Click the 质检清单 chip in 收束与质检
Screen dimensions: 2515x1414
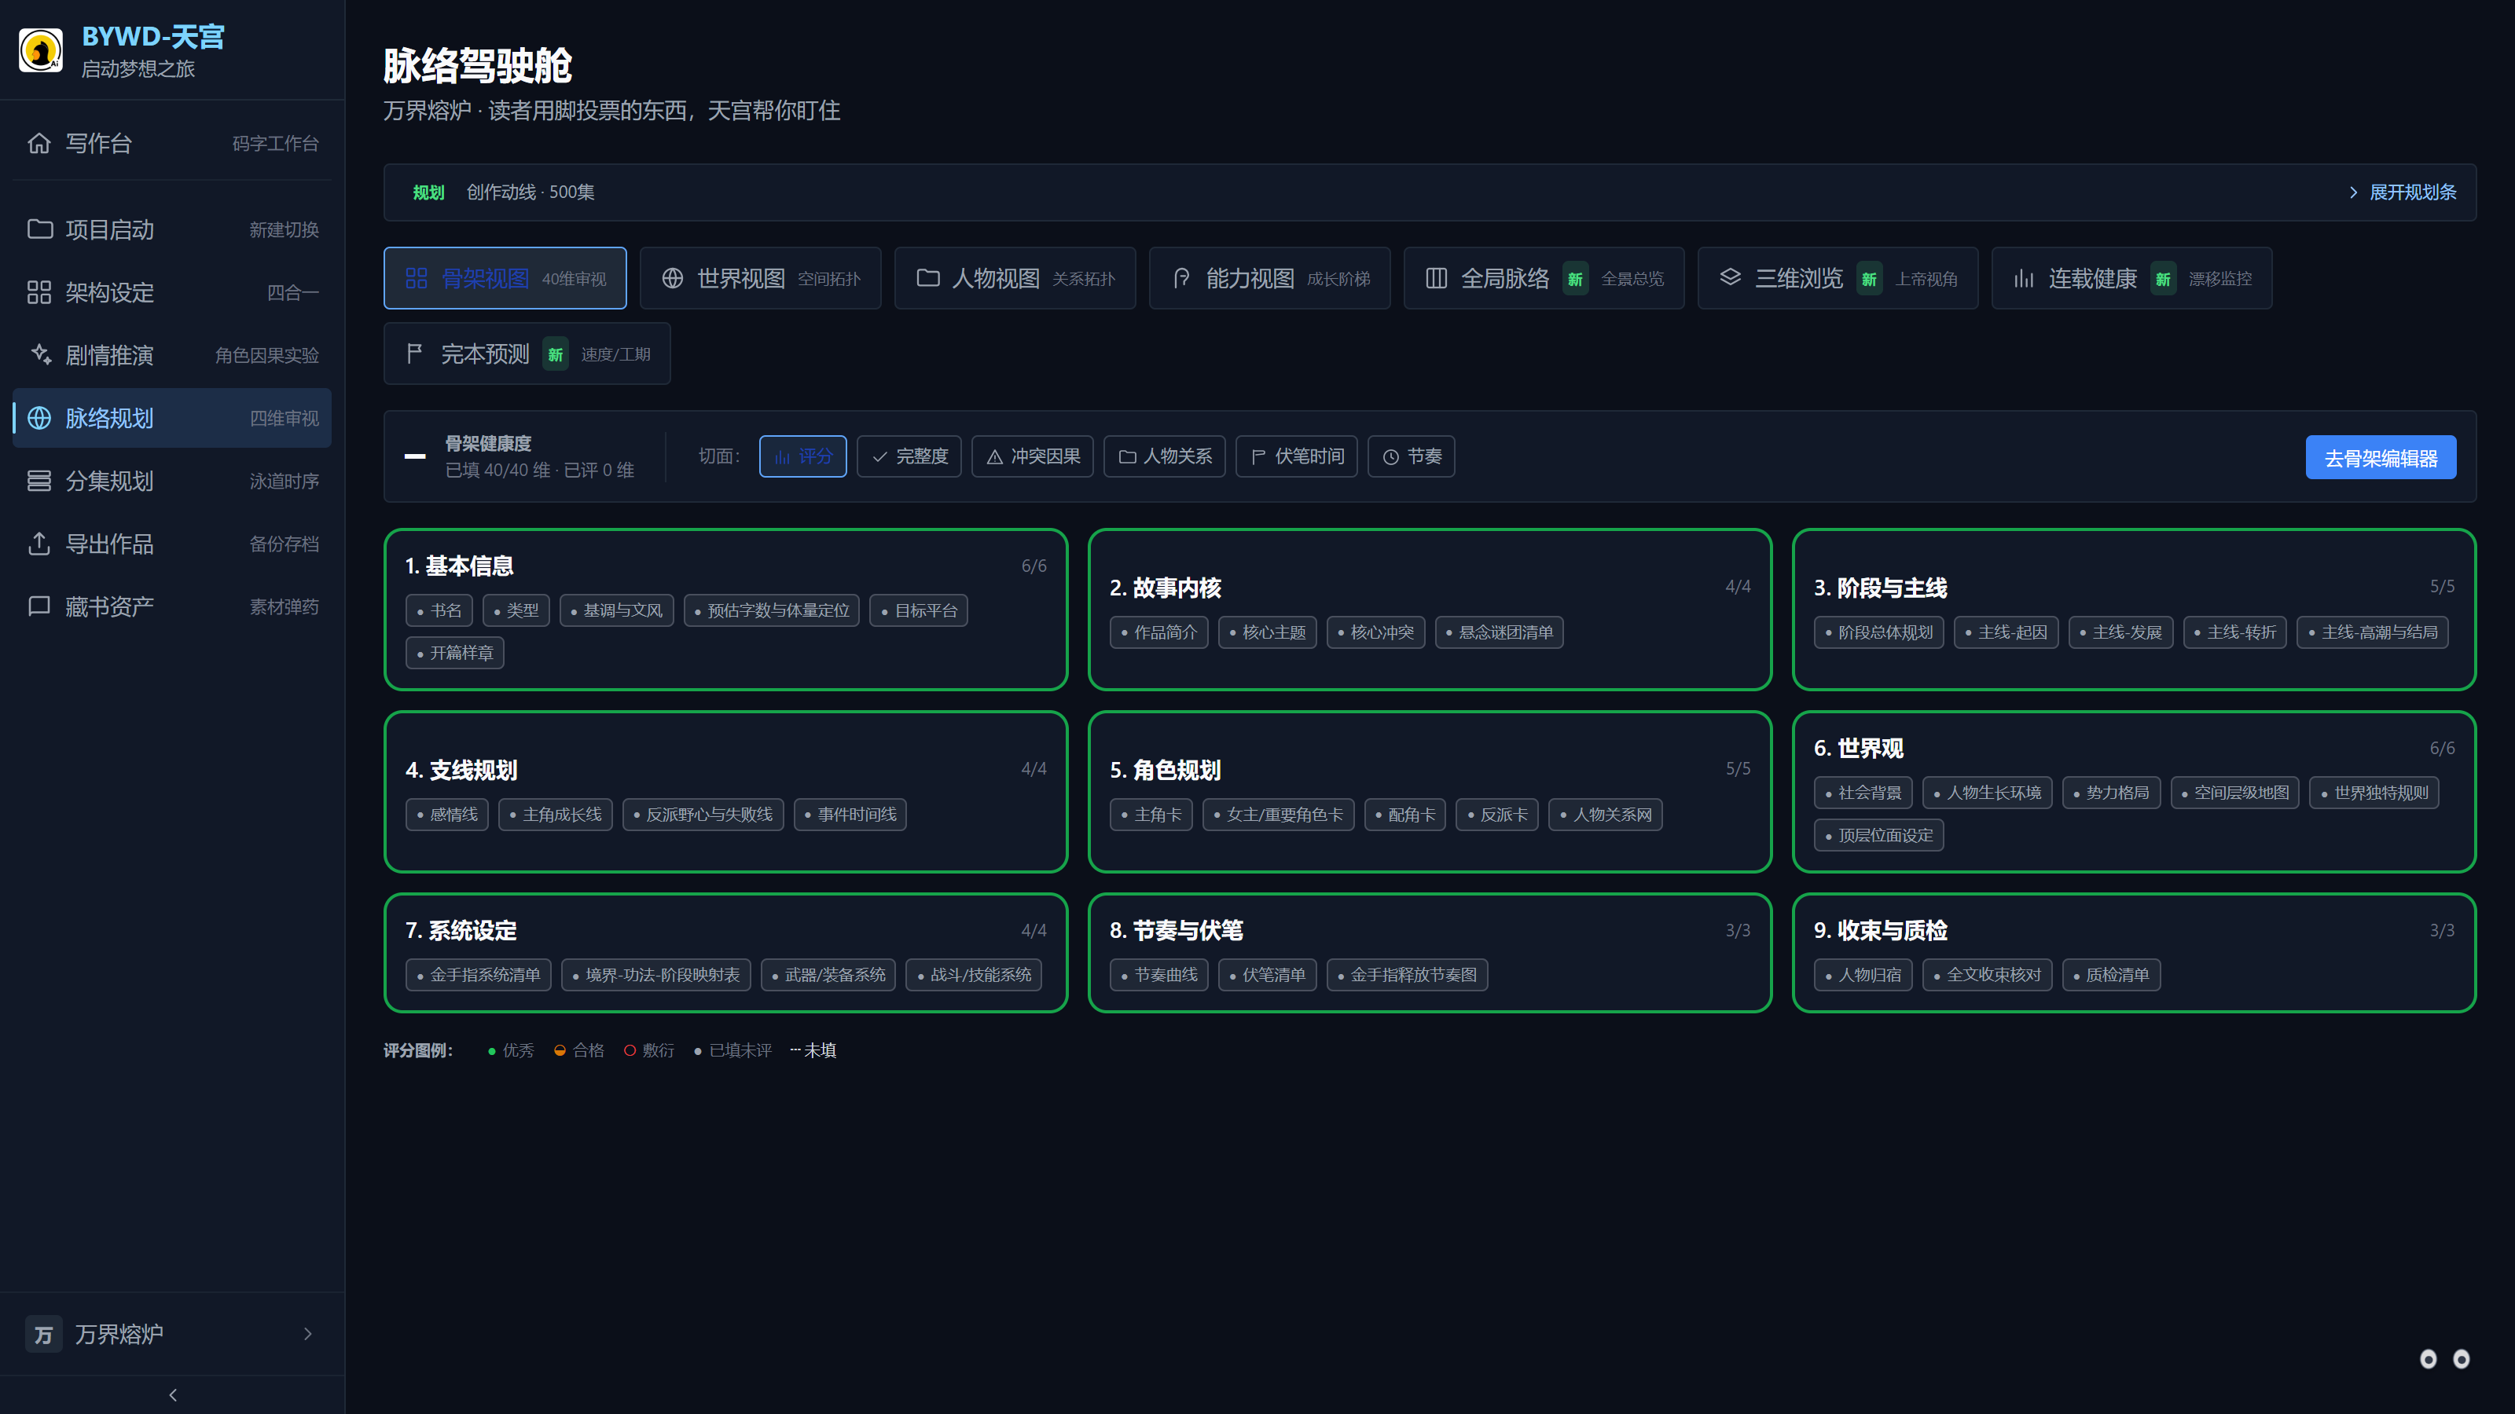click(2111, 975)
